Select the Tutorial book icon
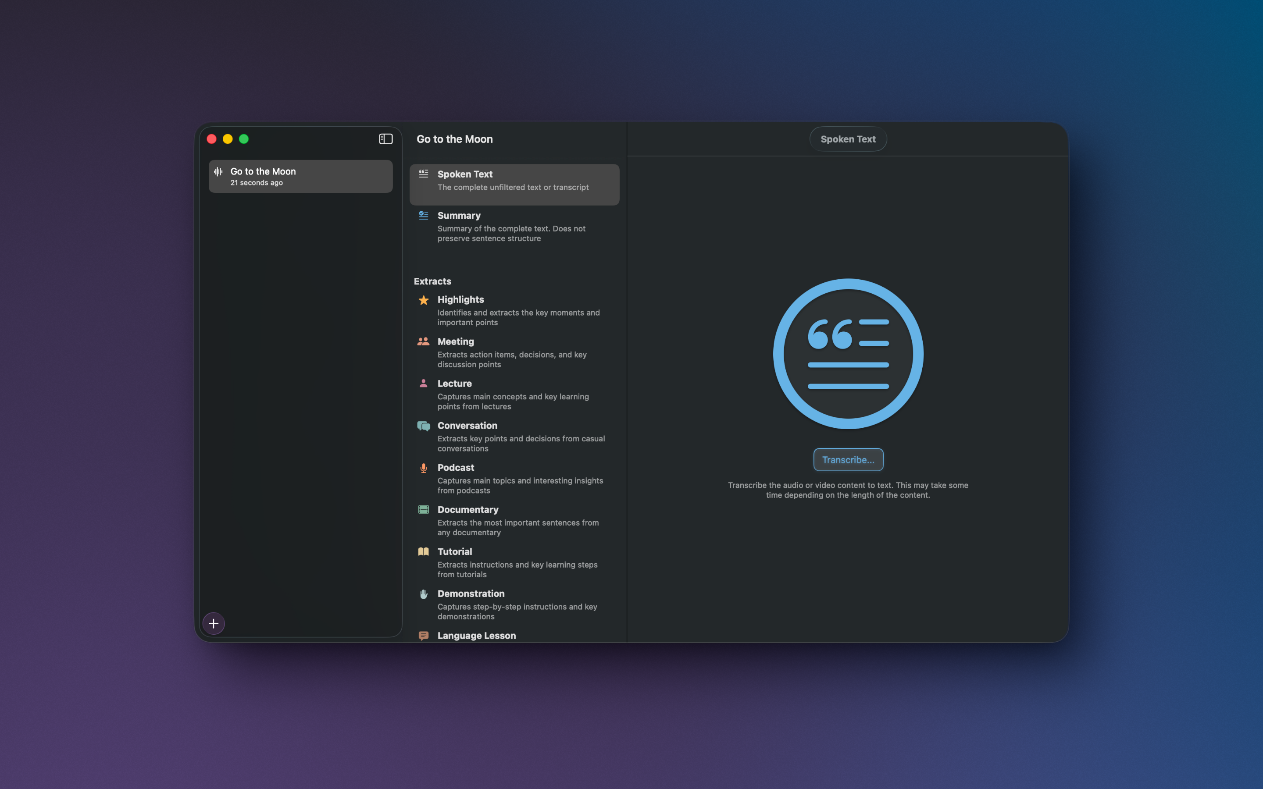This screenshot has height=789, width=1263. [x=424, y=551]
